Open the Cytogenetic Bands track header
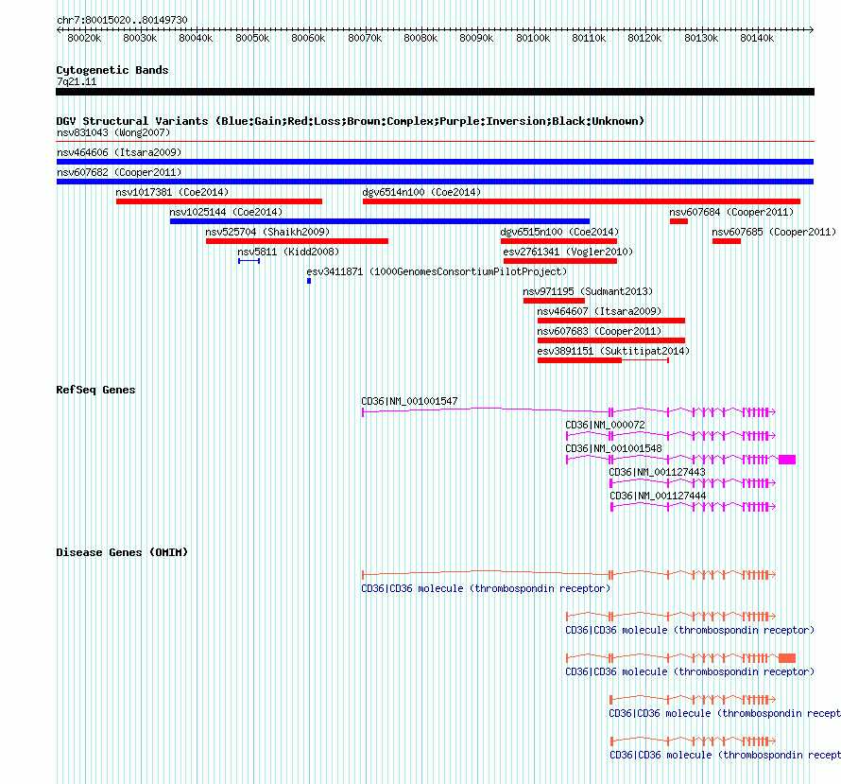 tap(112, 70)
